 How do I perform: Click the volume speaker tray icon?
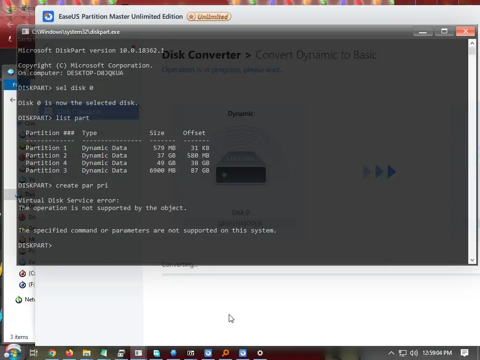[413, 353]
